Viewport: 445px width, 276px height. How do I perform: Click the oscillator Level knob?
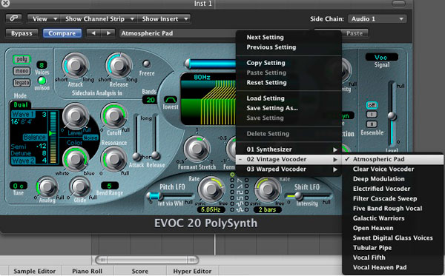click(x=76, y=115)
